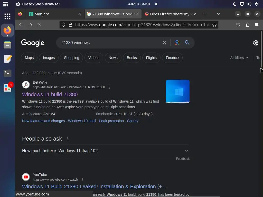
Task: Click the page vertical scrollbar
Action: (x=261, y=49)
